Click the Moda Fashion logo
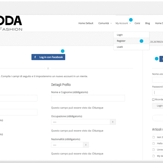 tap(11, 23)
